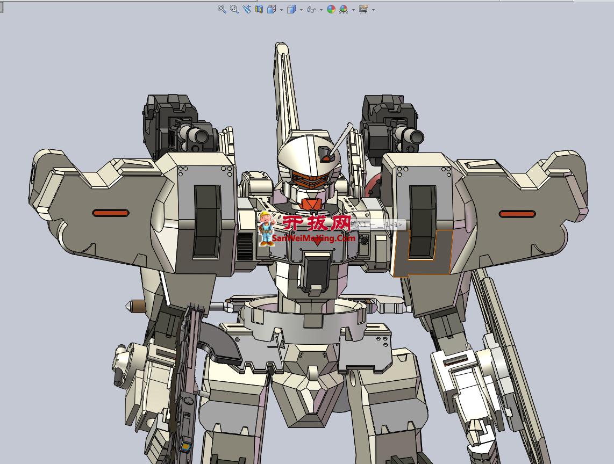Open Edit Appearance color ball icon
614x464 pixels.
pyautogui.click(x=331, y=9)
